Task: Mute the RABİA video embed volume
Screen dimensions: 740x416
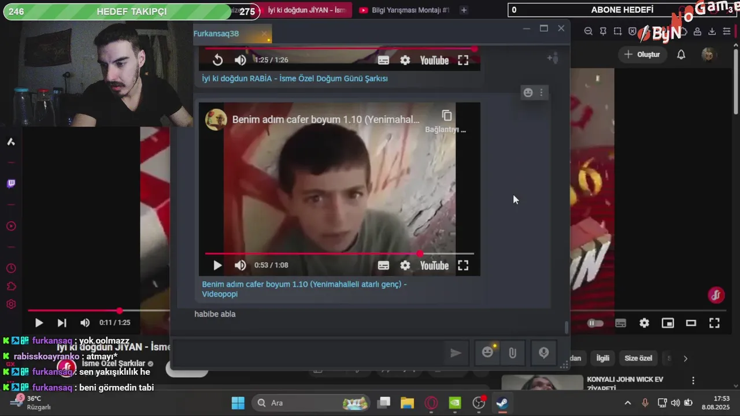Action: (x=240, y=60)
